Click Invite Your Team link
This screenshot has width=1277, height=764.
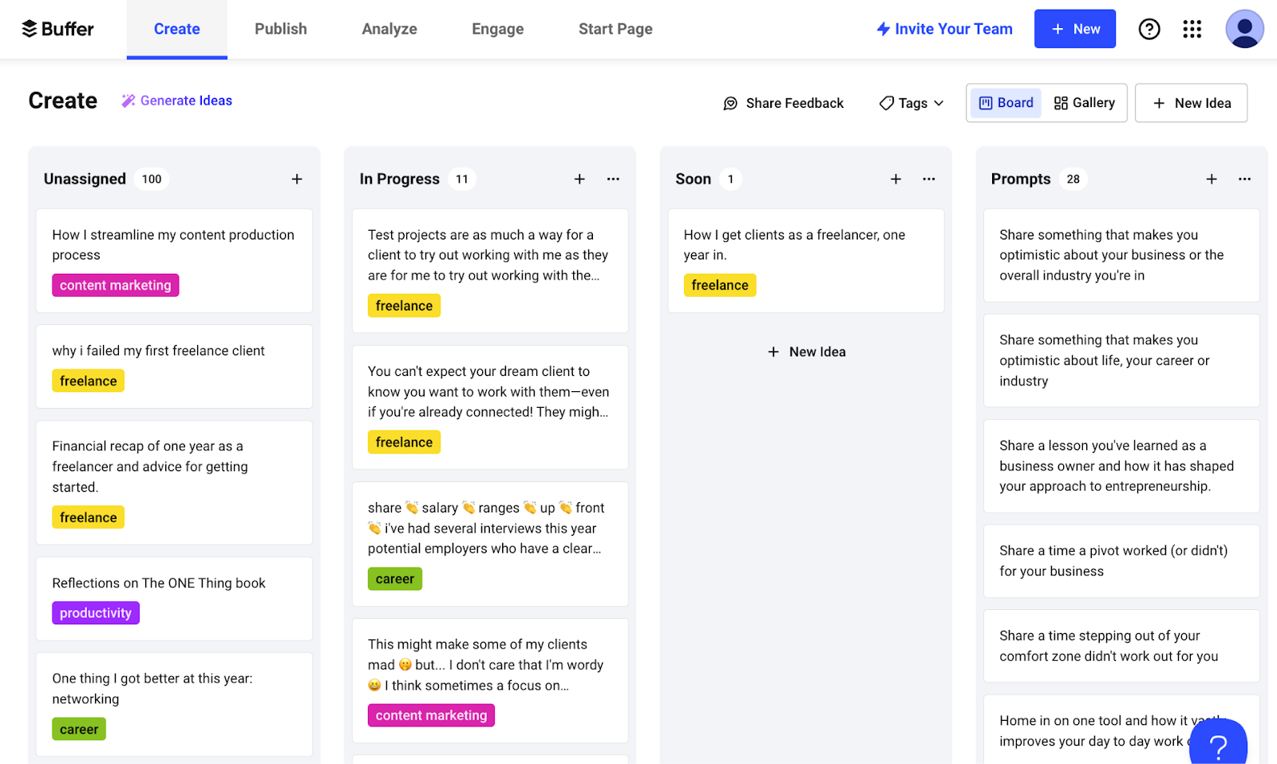coord(945,29)
